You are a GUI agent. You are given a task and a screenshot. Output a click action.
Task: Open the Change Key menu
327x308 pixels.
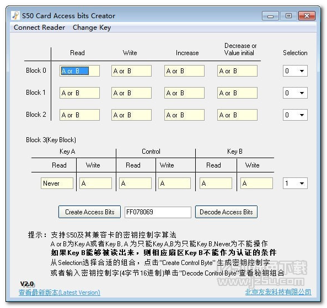click(92, 28)
